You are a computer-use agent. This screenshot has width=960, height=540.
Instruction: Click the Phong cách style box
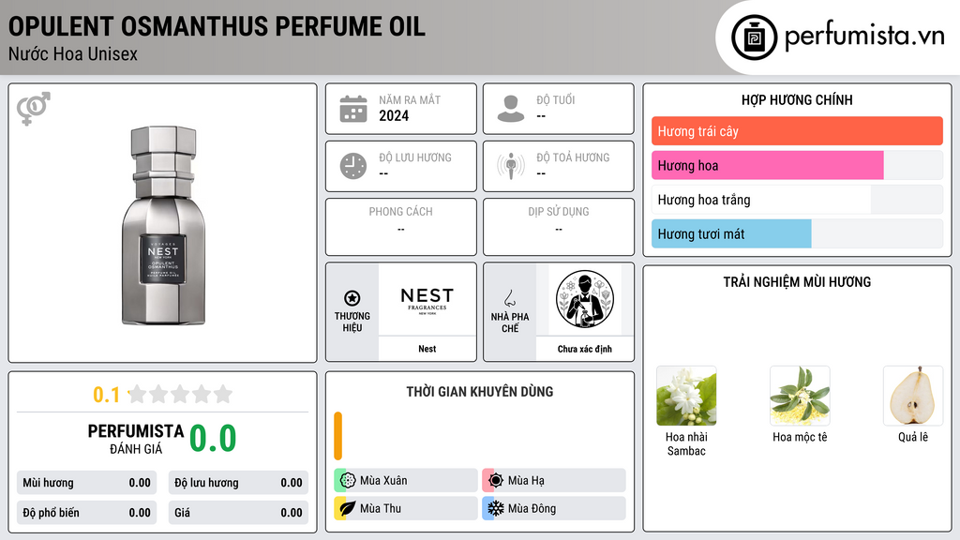[x=401, y=227]
